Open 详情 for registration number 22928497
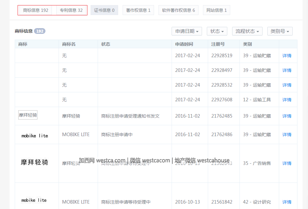This screenshot has height=209, width=308. pos(287,70)
